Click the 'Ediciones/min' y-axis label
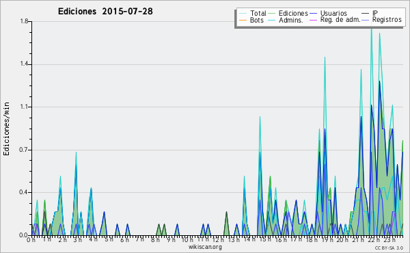This screenshot has width=410, height=253. [x=6, y=129]
